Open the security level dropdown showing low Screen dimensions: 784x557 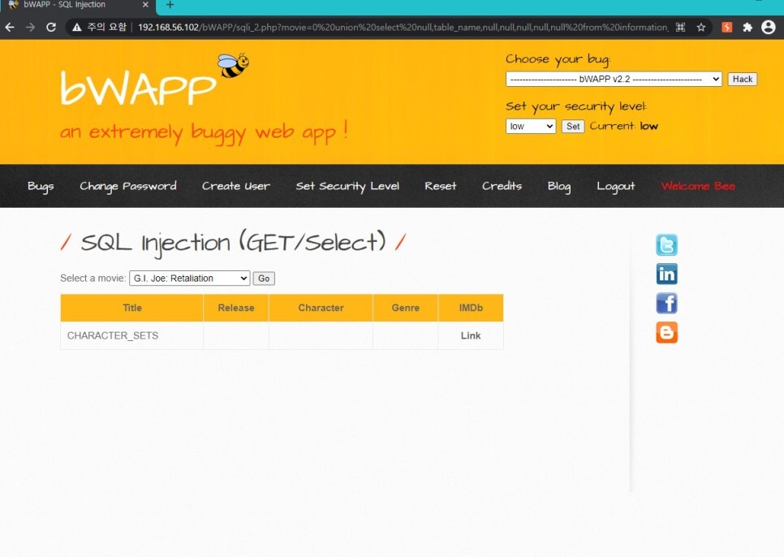531,126
